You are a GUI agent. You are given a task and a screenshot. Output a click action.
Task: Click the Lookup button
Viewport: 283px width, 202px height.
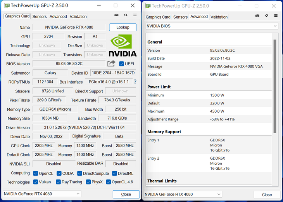123,27
